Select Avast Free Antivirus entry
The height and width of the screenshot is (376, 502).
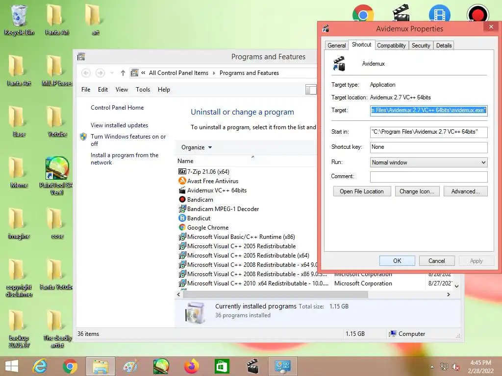coord(208,181)
